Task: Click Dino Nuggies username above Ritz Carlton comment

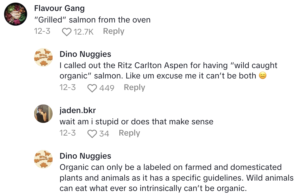Action: tap(85, 54)
